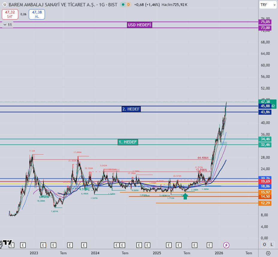Click the purple 75,05 price label
Viewport: 278px width, 257px height.
[265, 22]
